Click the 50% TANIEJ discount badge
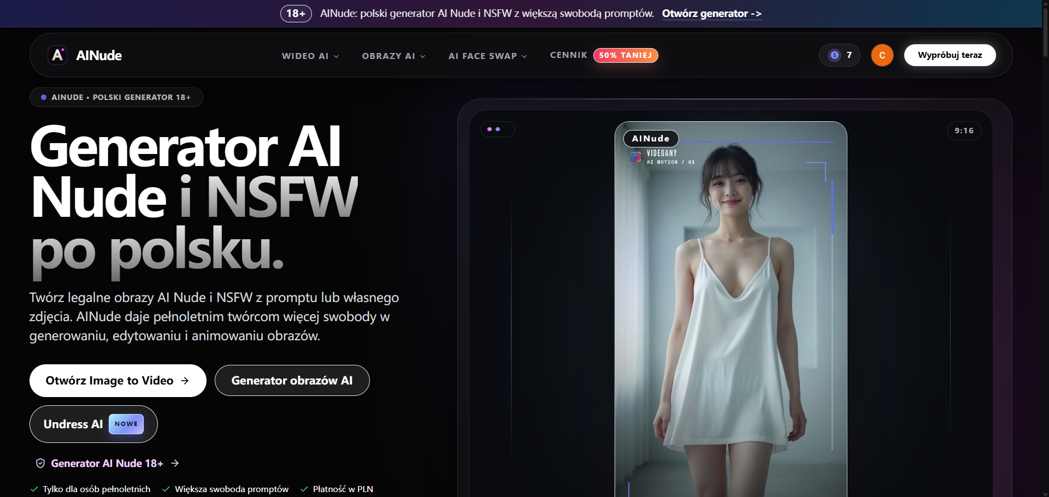Image resolution: width=1049 pixels, height=497 pixels. coord(626,55)
